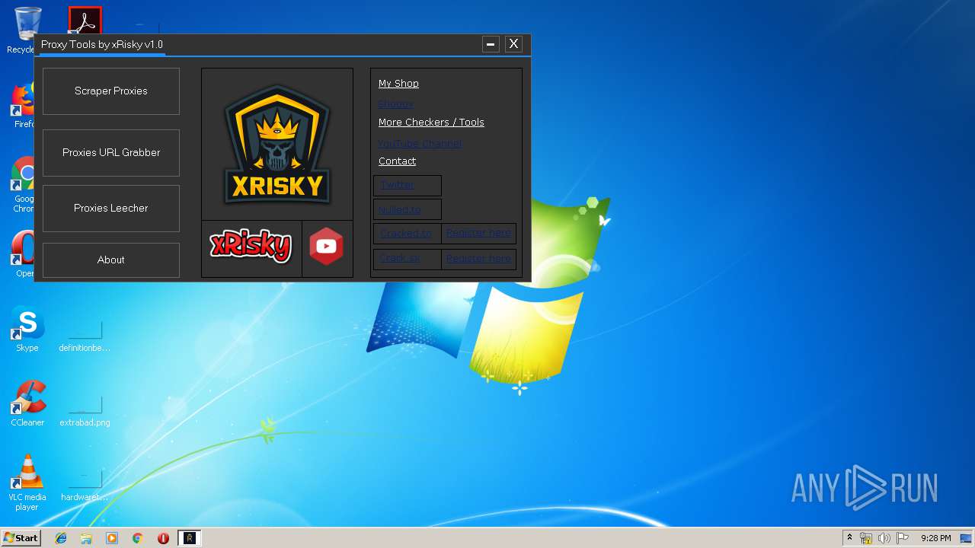Minimize the Proxy Tools window
This screenshot has height=548, width=975.
(491, 44)
